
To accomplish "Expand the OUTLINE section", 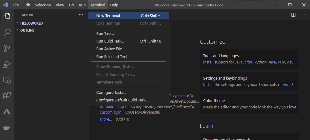I will click(52, 30).
